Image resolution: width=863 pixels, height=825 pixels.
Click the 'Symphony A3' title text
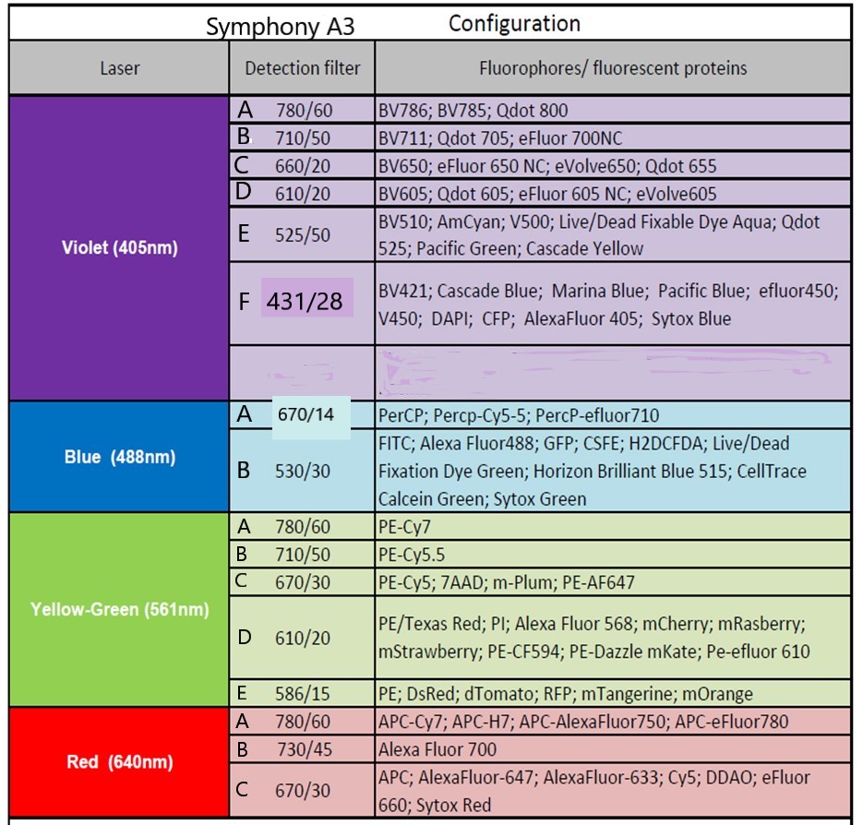pyautogui.click(x=281, y=27)
